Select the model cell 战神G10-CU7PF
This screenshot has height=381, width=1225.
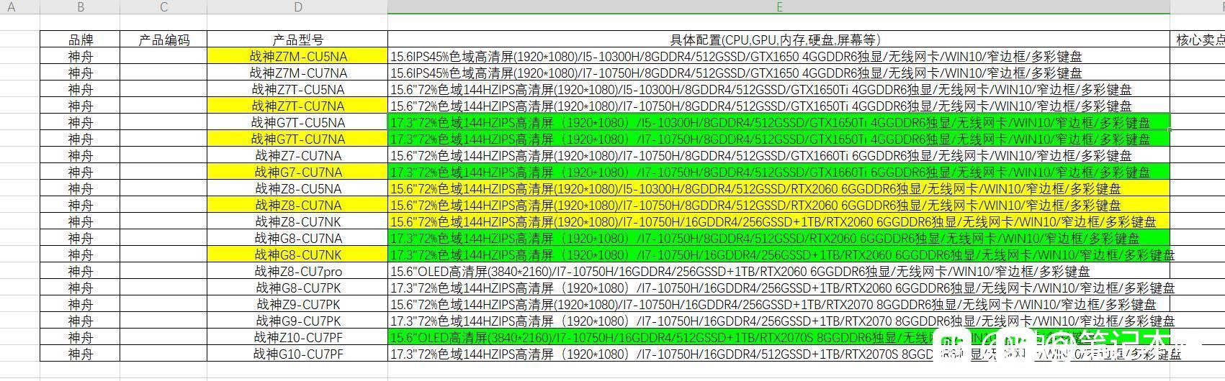(297, 354)
